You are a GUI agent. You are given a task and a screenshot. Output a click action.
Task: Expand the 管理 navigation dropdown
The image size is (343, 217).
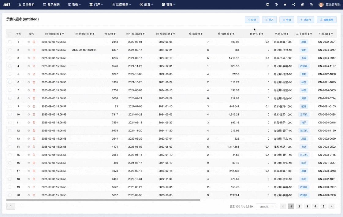pyautogui.click(x=168, y=5)
